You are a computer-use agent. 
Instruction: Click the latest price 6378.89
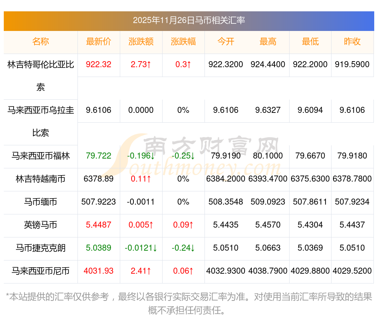99,179
